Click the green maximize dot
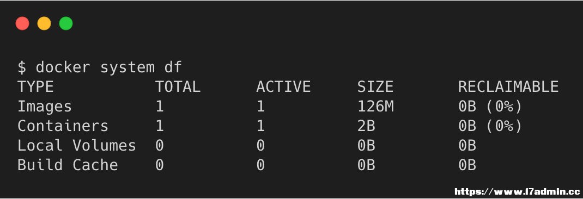The width and height of the screenshot is (583, 199). [x=66, y=23]
